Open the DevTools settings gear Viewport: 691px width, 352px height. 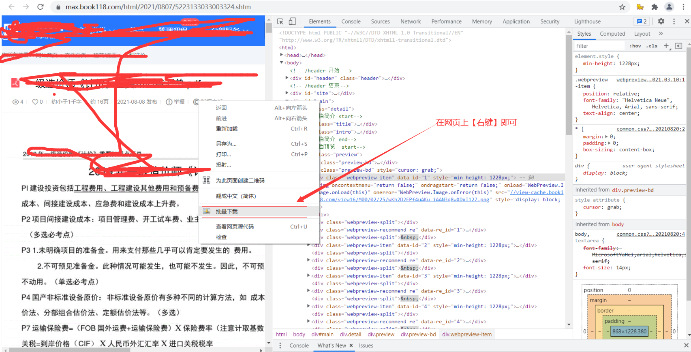[x=661, y=21]
